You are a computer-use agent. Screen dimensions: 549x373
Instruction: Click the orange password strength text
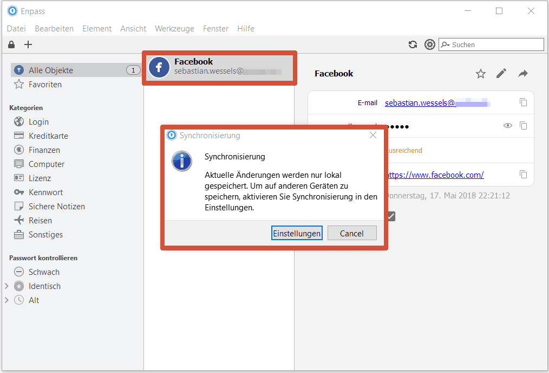coord(404,150)
